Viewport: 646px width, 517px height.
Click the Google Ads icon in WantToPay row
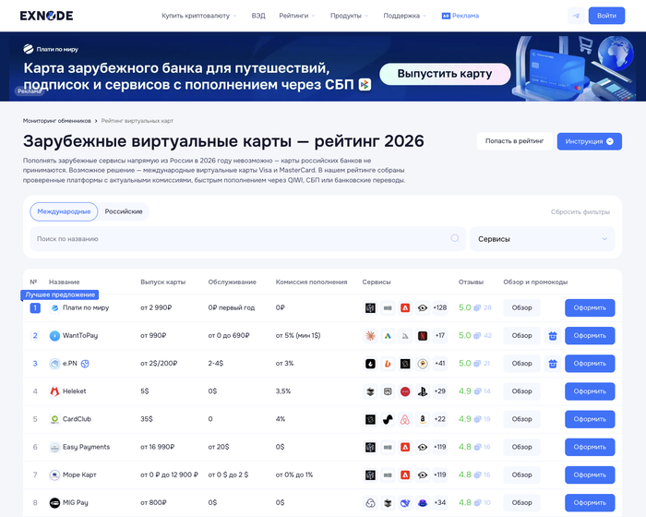tap(388, 336)
